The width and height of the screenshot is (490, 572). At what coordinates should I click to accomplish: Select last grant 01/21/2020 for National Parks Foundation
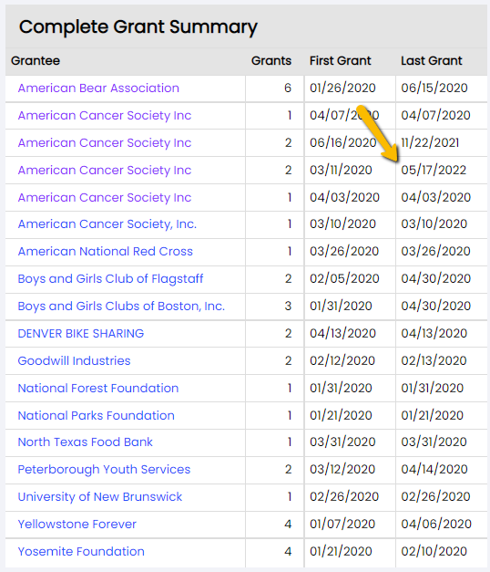click(432, 415)
